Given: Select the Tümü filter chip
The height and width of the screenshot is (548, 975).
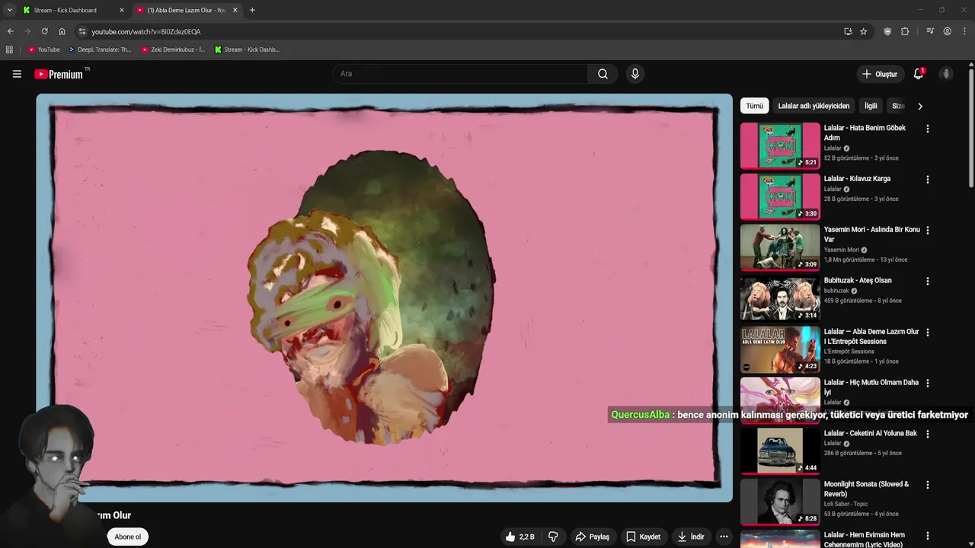Looking at the screenshot, I should (x=754, y=106).
